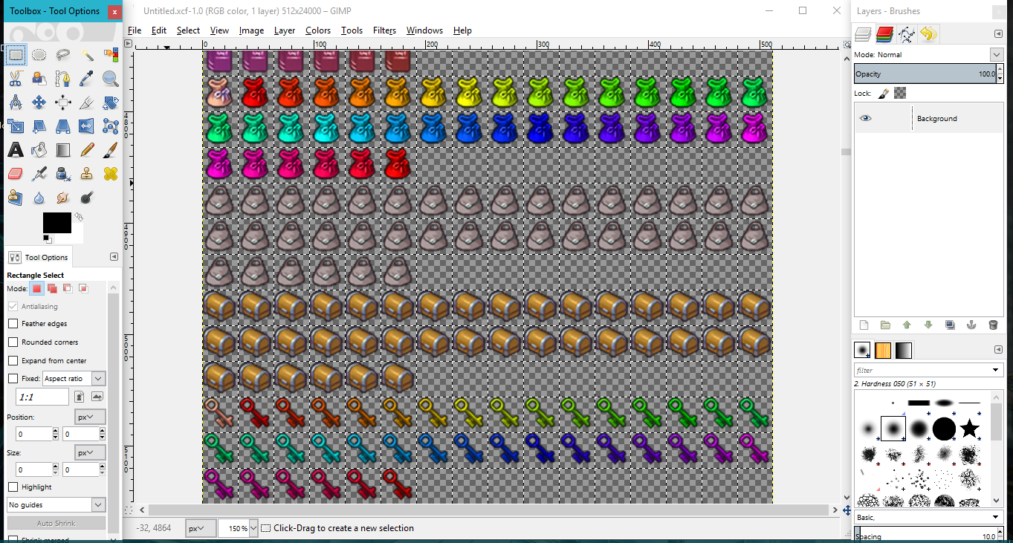Switch to the Channels tab
1013x543 pixels.
[x=884, y=33]
